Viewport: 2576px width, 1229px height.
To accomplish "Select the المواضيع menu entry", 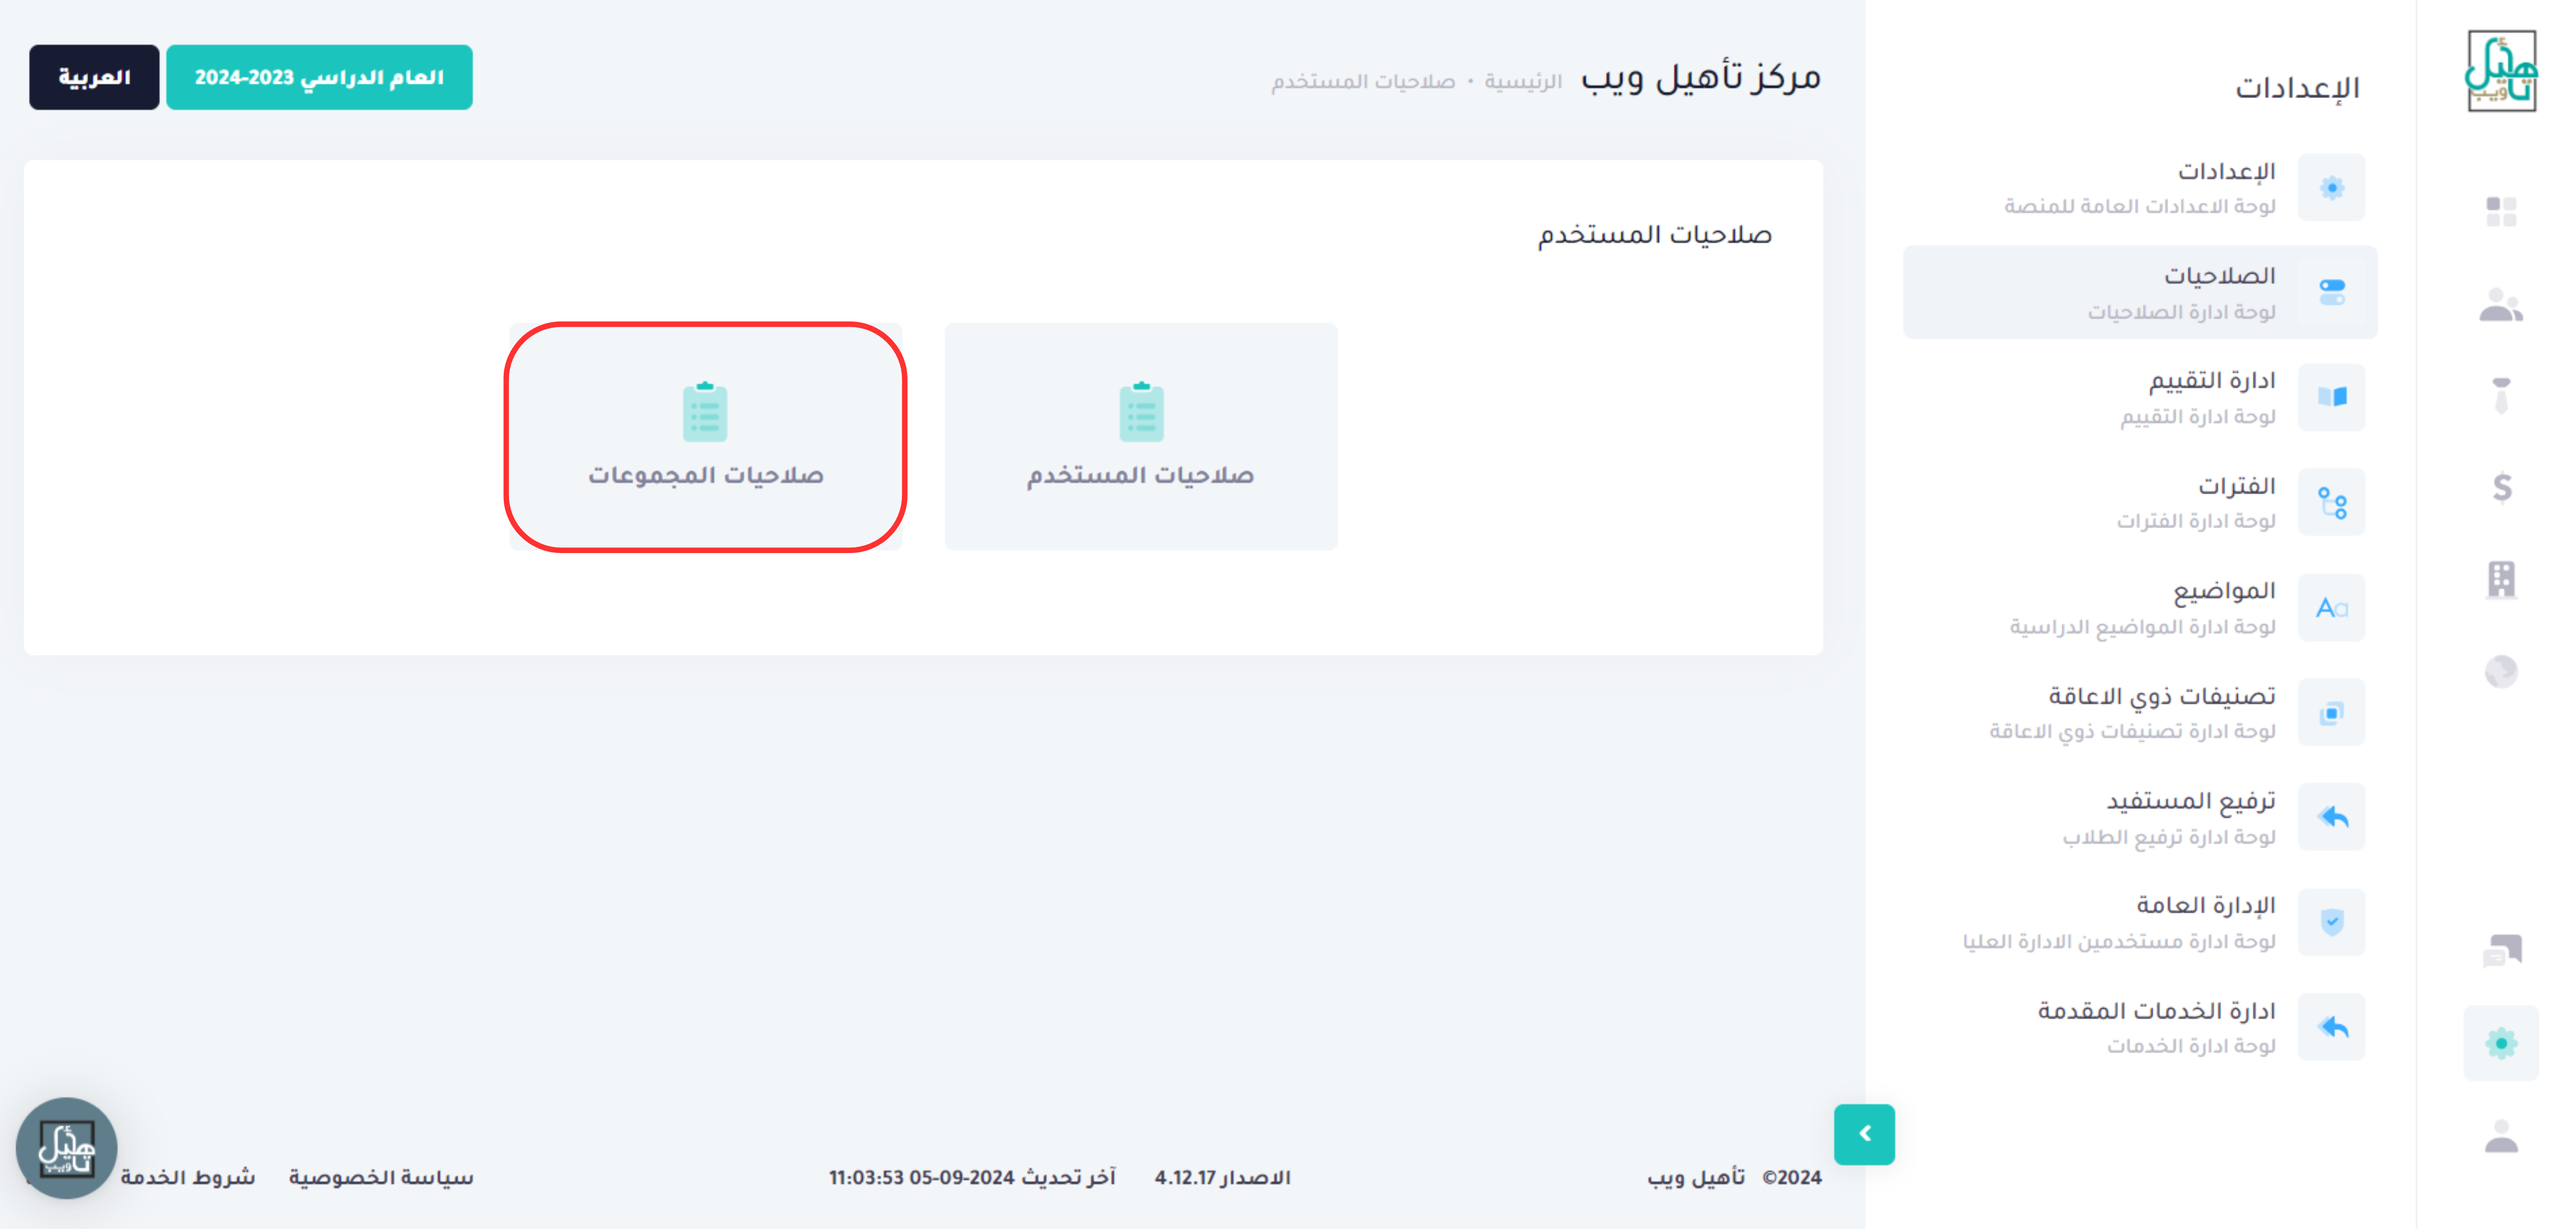I will 2140,607.
